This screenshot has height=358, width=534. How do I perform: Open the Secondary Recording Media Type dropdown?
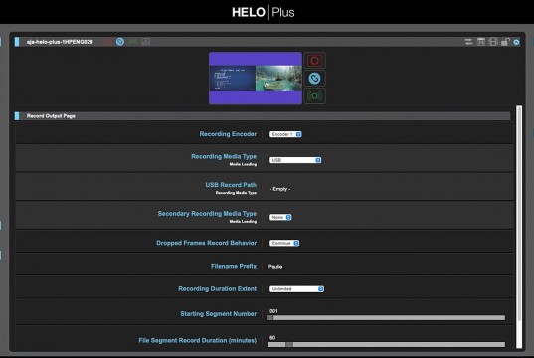click(x=280, y=217)
